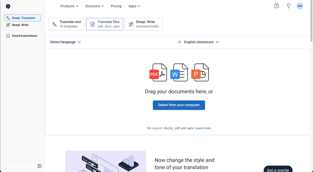Go to the Pricing page
The width and height of the screenshot is (313, 172).
tap(116, 6)
